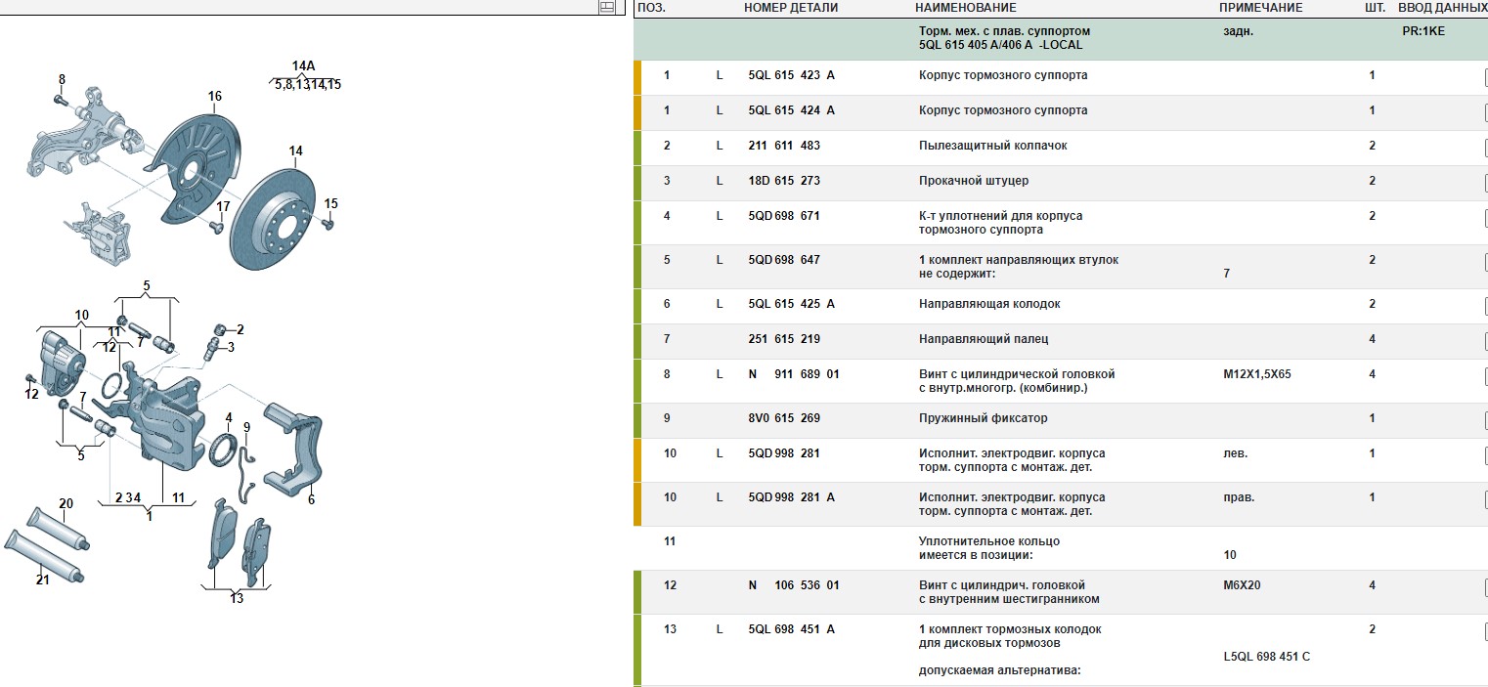Click alternative part L5QL 698 451 C
This screenshot has width=1488, height=687.
tap(1266, 657)
